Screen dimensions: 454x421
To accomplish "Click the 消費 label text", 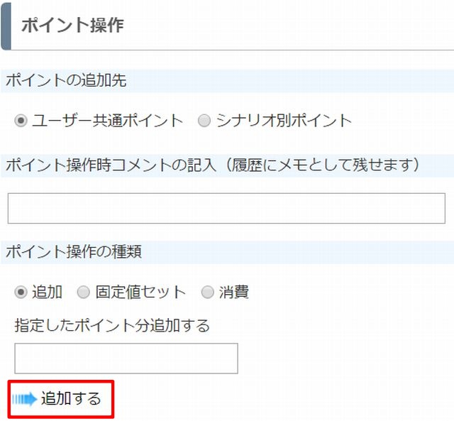I will (233, 292).
